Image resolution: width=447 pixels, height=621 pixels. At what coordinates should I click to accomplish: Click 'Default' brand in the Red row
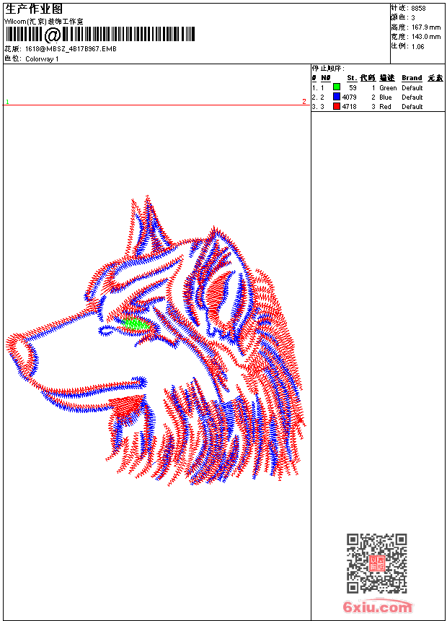412,107
